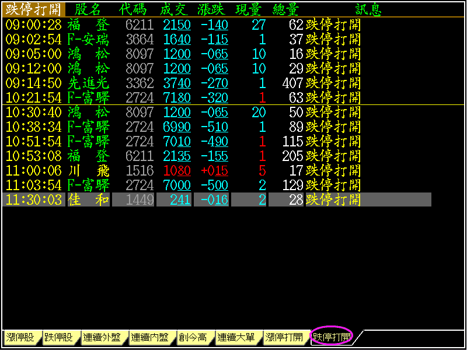Click the red 1080 price of 川飛
467x350 pixels.
pyautogui.click(x=177, y=171)
